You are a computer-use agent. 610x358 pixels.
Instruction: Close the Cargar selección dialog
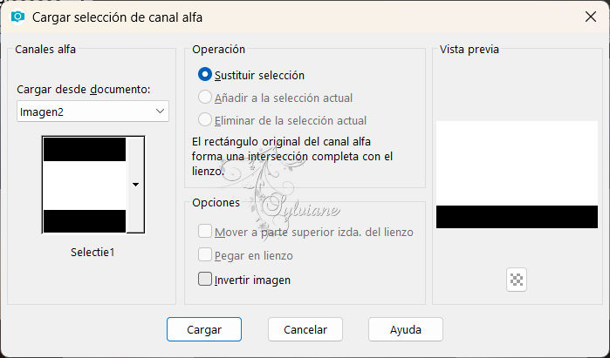[x=591, y=17]
